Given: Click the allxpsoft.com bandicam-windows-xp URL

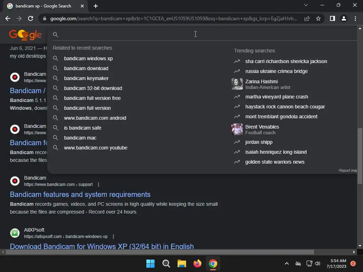Looking at the screenshot, I should pos(66,237).
